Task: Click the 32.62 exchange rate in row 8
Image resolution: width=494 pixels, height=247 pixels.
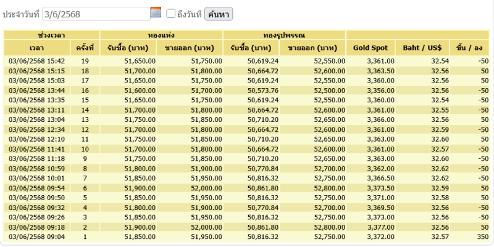Action: click(440, 168)
